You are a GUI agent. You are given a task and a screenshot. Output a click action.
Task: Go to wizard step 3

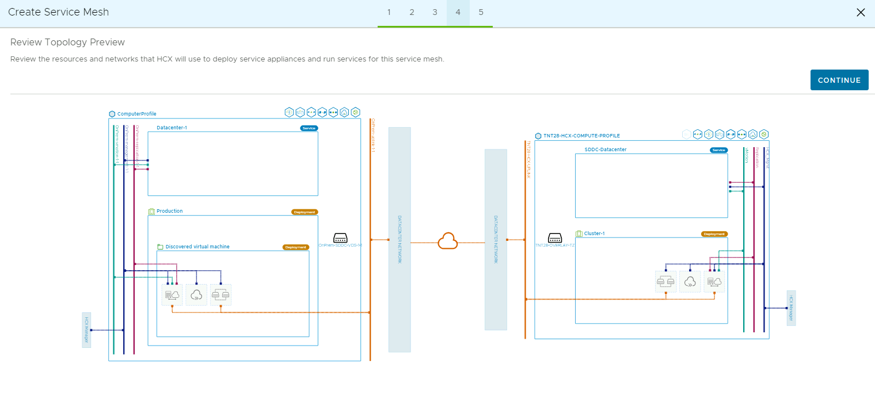coord(435,13)
